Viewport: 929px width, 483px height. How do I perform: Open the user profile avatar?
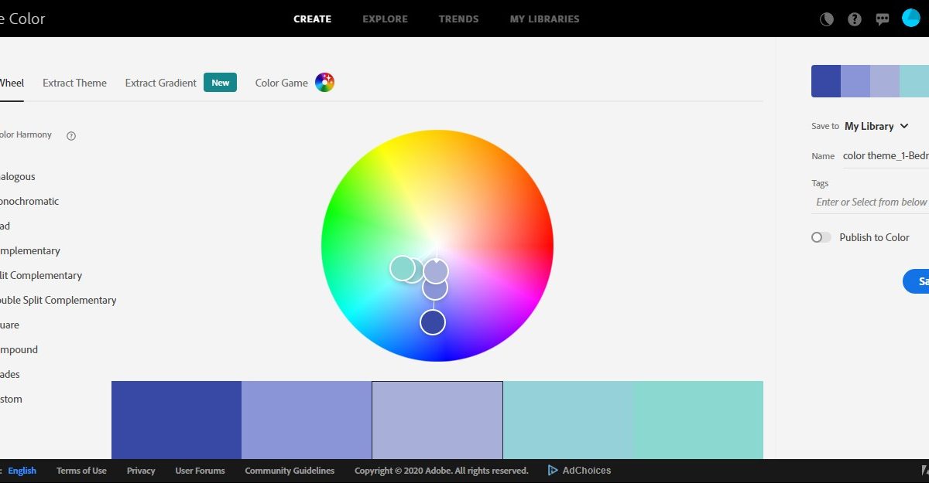pyautogui.click(x=911, y=19)
